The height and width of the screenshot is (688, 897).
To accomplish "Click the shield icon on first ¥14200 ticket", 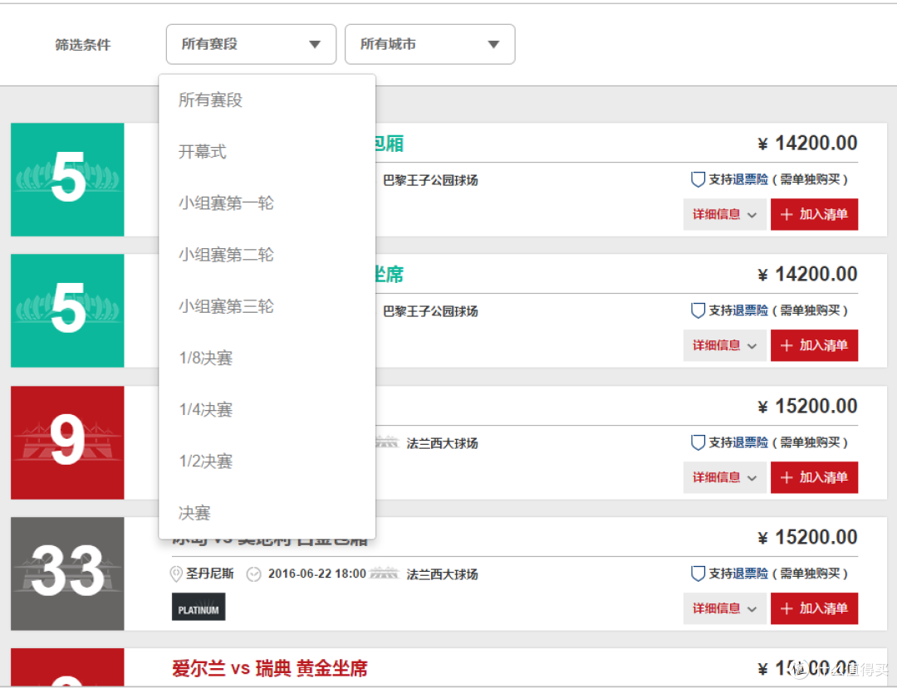I will click(x=698, y=179).
